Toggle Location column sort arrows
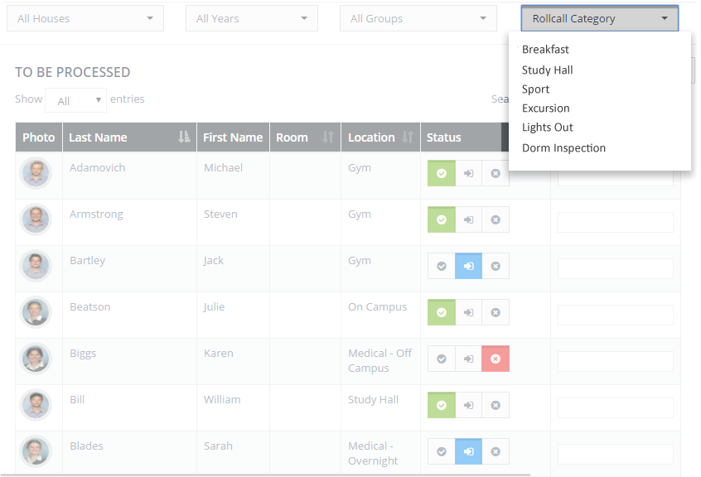The width and height of the screenshot is (701, 477). (408, 137)
